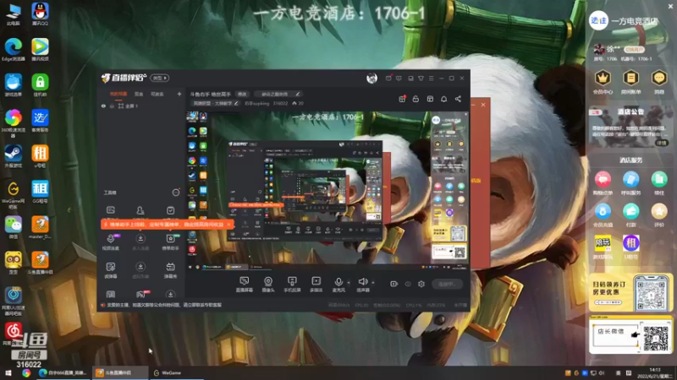Add 多媒体 source

tap(316, 285)
